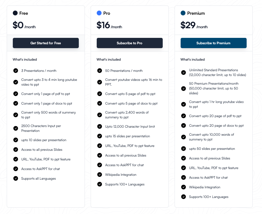Click the blue circle beside Pro plan
Screen dimensions: 262x214
[99, 13]
